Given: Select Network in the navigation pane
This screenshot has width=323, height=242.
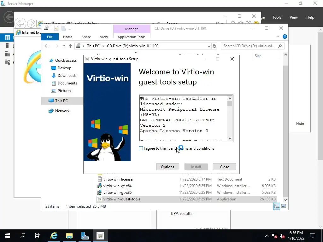Looking at the screenshot, I should click(x=59, y=111).
